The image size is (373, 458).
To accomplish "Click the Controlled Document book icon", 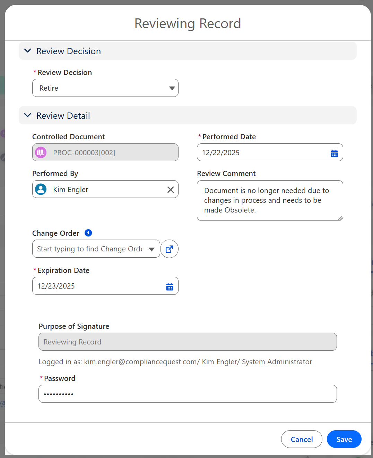I will (x=41, y=152).
